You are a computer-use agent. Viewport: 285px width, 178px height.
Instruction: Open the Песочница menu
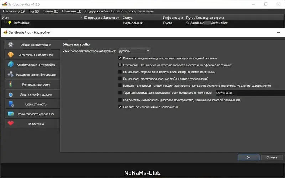pos(14,11)
